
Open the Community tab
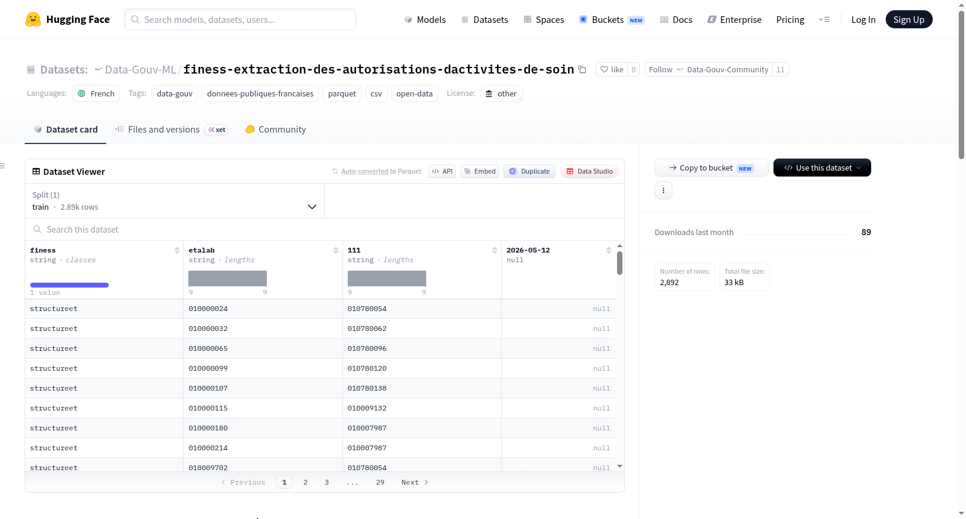click(x=275, y=130)
